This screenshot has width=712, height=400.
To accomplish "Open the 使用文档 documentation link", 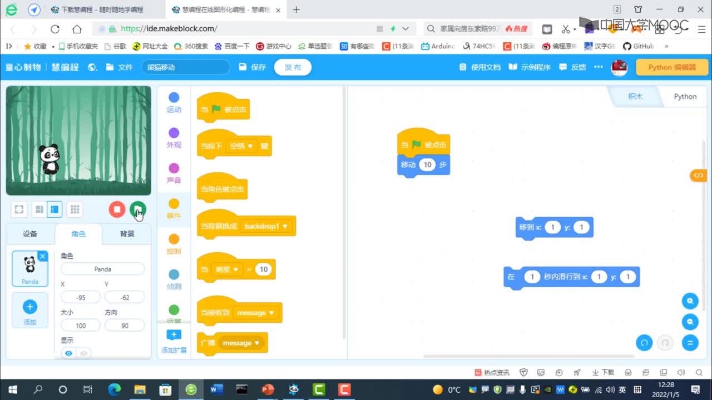I will tap(480, 67).
